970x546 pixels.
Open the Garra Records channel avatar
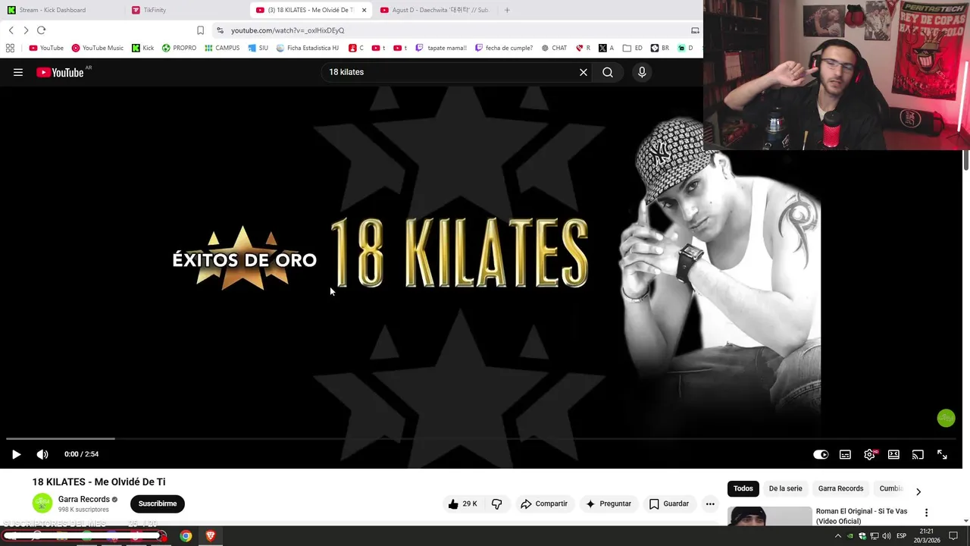(x=42, y=503)
